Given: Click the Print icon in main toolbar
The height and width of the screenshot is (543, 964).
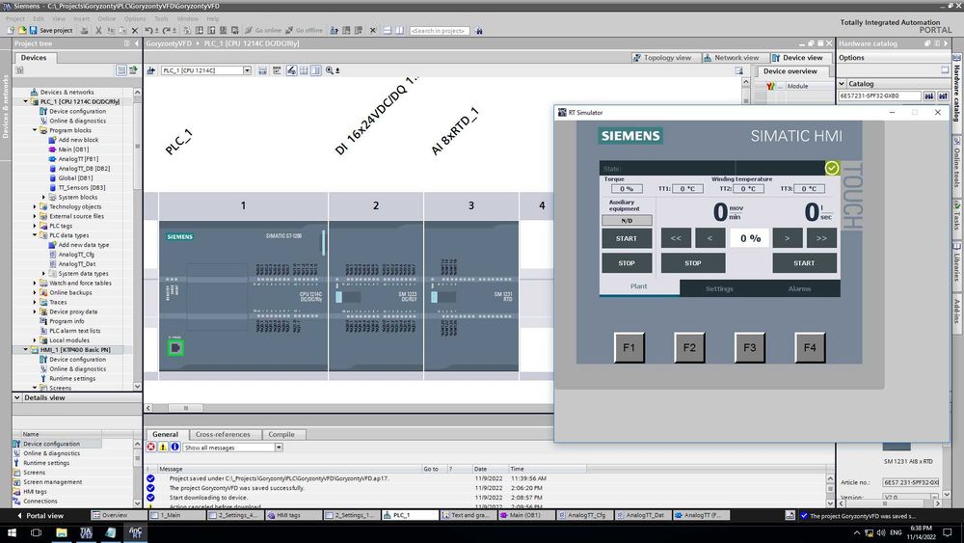Looking at the screenshot, I should tap(84, 30).
